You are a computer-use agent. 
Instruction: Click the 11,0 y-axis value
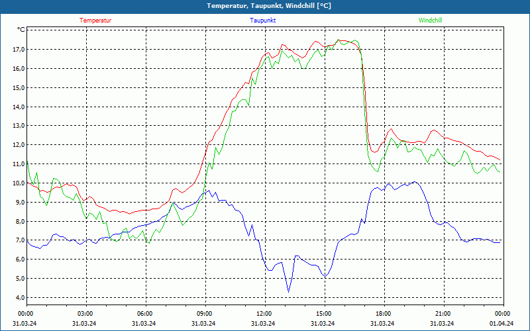[x=19, y=164]
